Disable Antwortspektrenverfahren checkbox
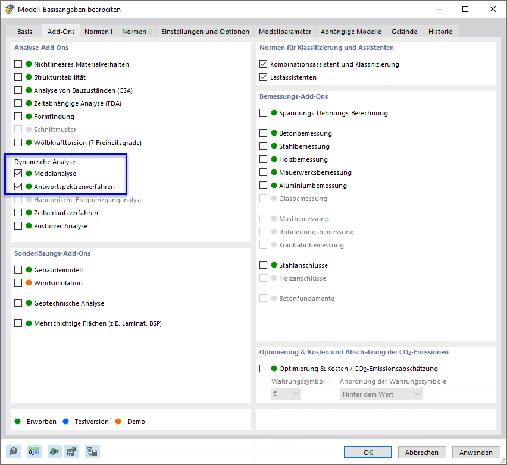This screenshot has width=507, height=465. (x=18, y=187)
